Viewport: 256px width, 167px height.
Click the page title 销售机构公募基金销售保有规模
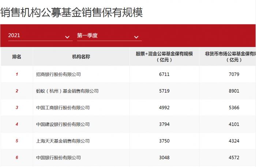pos(72,12)
